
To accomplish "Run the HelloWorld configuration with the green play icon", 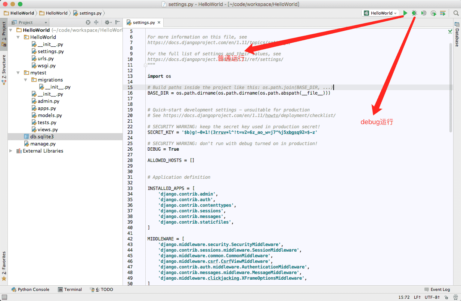I will [405, 13].
